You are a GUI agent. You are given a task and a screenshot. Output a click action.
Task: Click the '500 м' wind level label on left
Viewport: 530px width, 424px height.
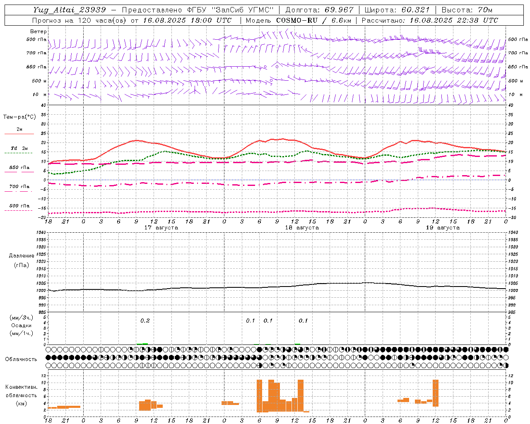(39, 81)
